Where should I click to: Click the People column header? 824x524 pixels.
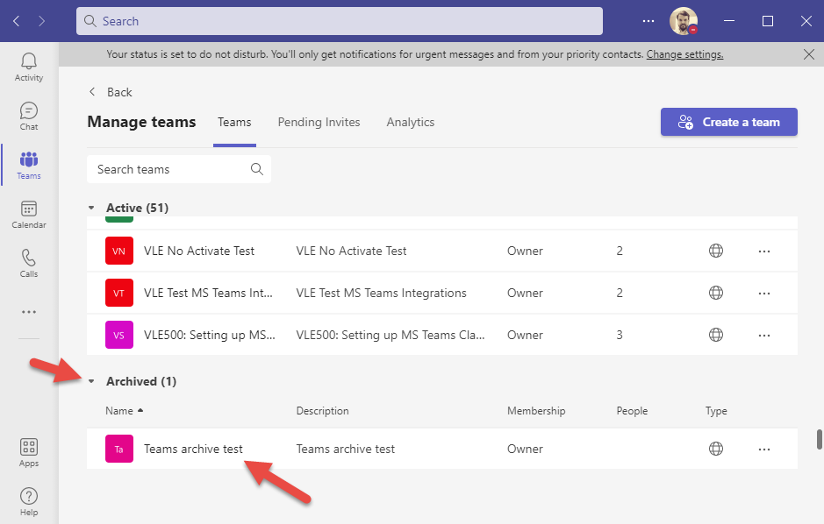(632, 411)
